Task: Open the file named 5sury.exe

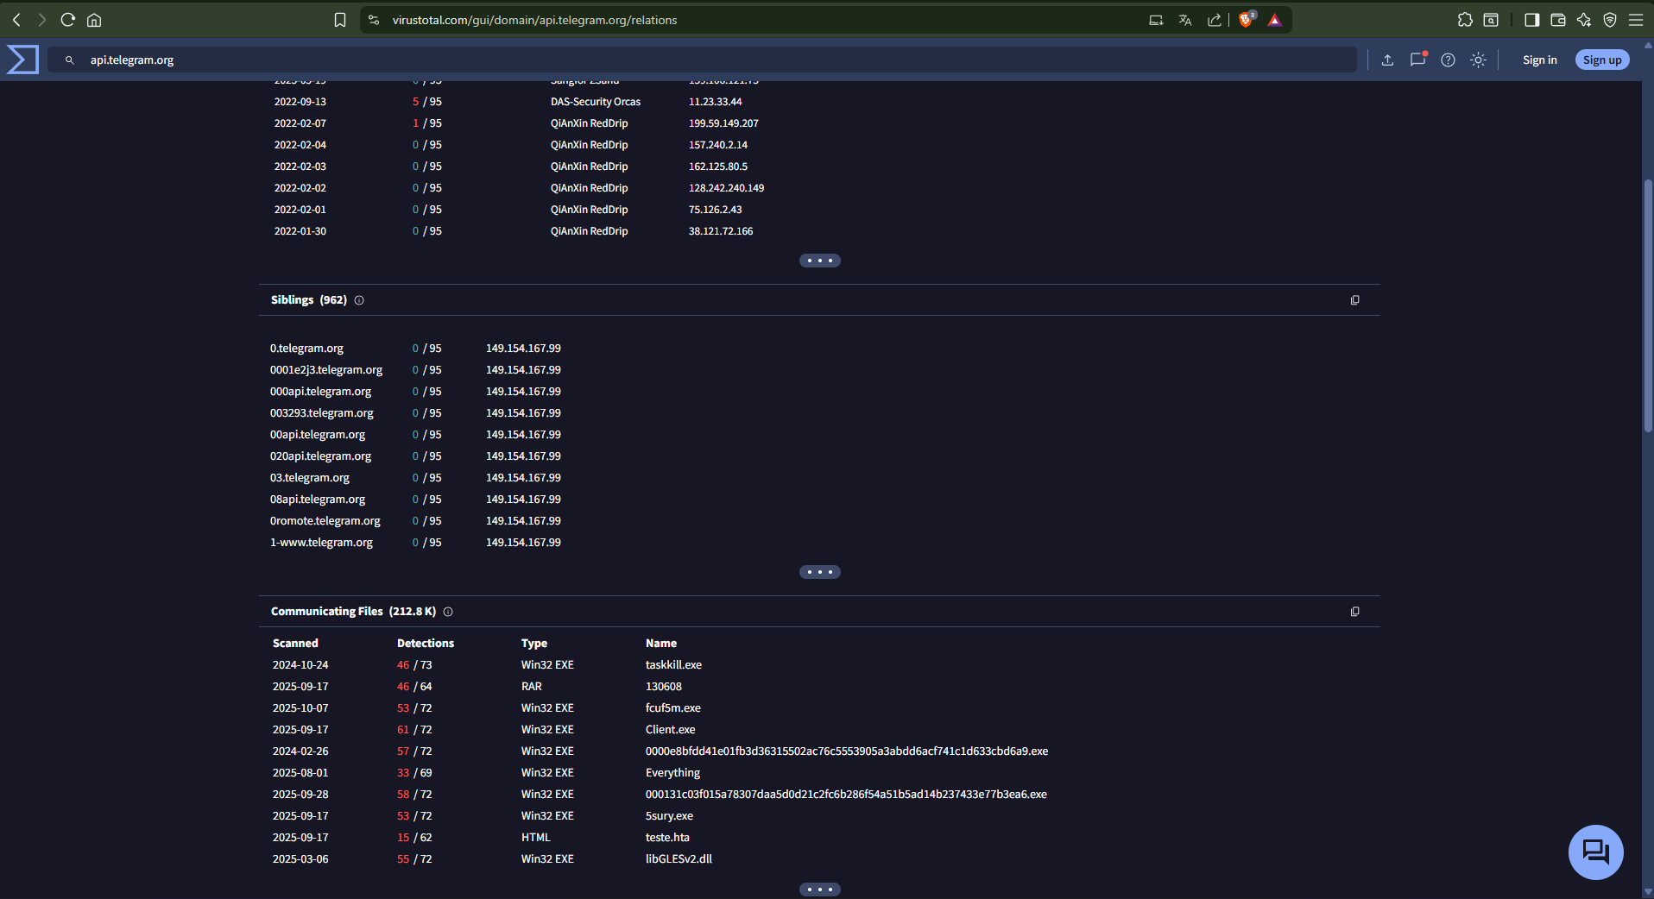Action: click(669, 816)
